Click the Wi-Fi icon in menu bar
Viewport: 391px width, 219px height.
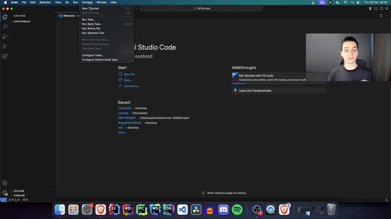click(345, 2)
